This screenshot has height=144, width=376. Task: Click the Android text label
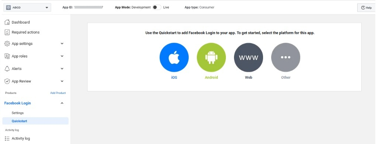tap(211, 77)
